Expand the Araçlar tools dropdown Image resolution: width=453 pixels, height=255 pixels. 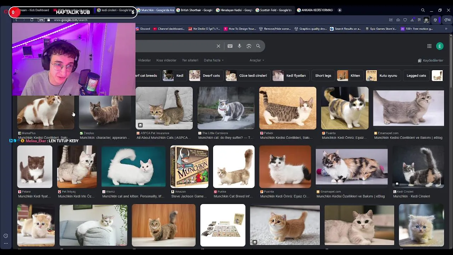point(257,60)
